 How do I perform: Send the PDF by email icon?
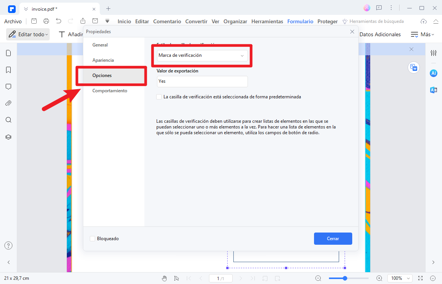(x=95, y=21)
